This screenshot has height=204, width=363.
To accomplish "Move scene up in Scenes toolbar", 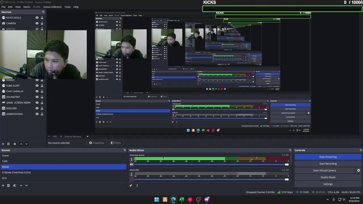I will click(21, 186).
